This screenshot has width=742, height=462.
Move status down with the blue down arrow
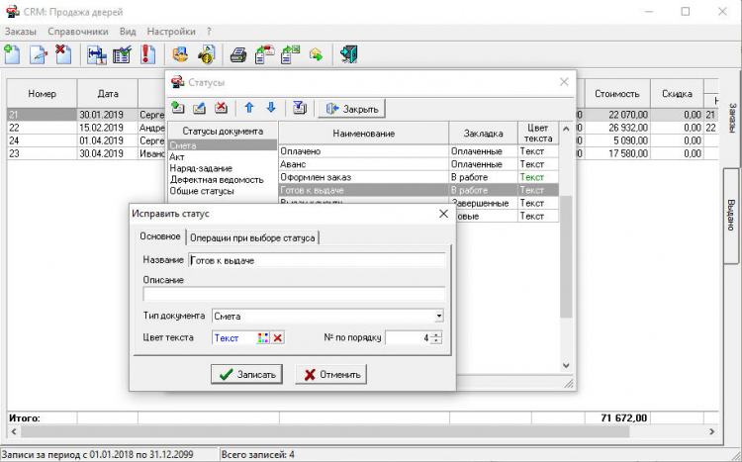click(271, 108)
